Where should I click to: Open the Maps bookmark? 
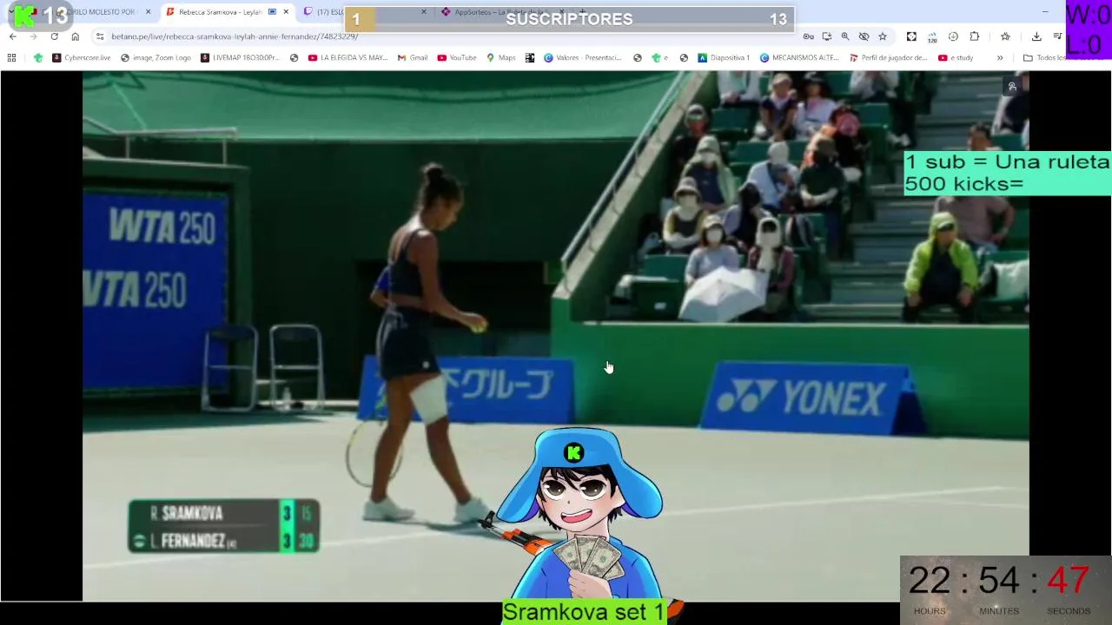coord(500,57)
